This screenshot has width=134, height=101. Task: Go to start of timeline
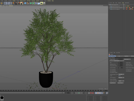(72, 93)
